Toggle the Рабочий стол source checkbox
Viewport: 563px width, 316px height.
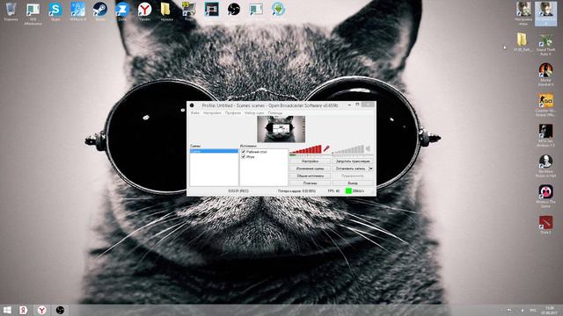point(244,152)
